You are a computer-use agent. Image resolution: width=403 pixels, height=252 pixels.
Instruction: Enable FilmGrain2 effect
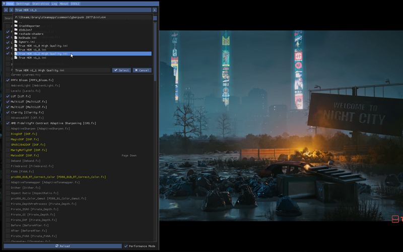tap(8, 166)
